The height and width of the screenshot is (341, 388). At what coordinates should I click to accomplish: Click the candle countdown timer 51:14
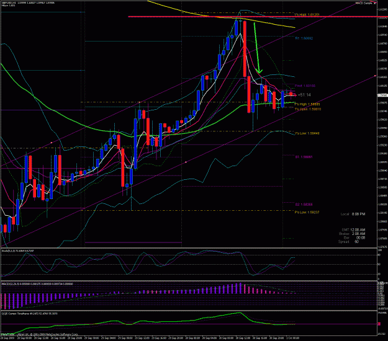304,95
